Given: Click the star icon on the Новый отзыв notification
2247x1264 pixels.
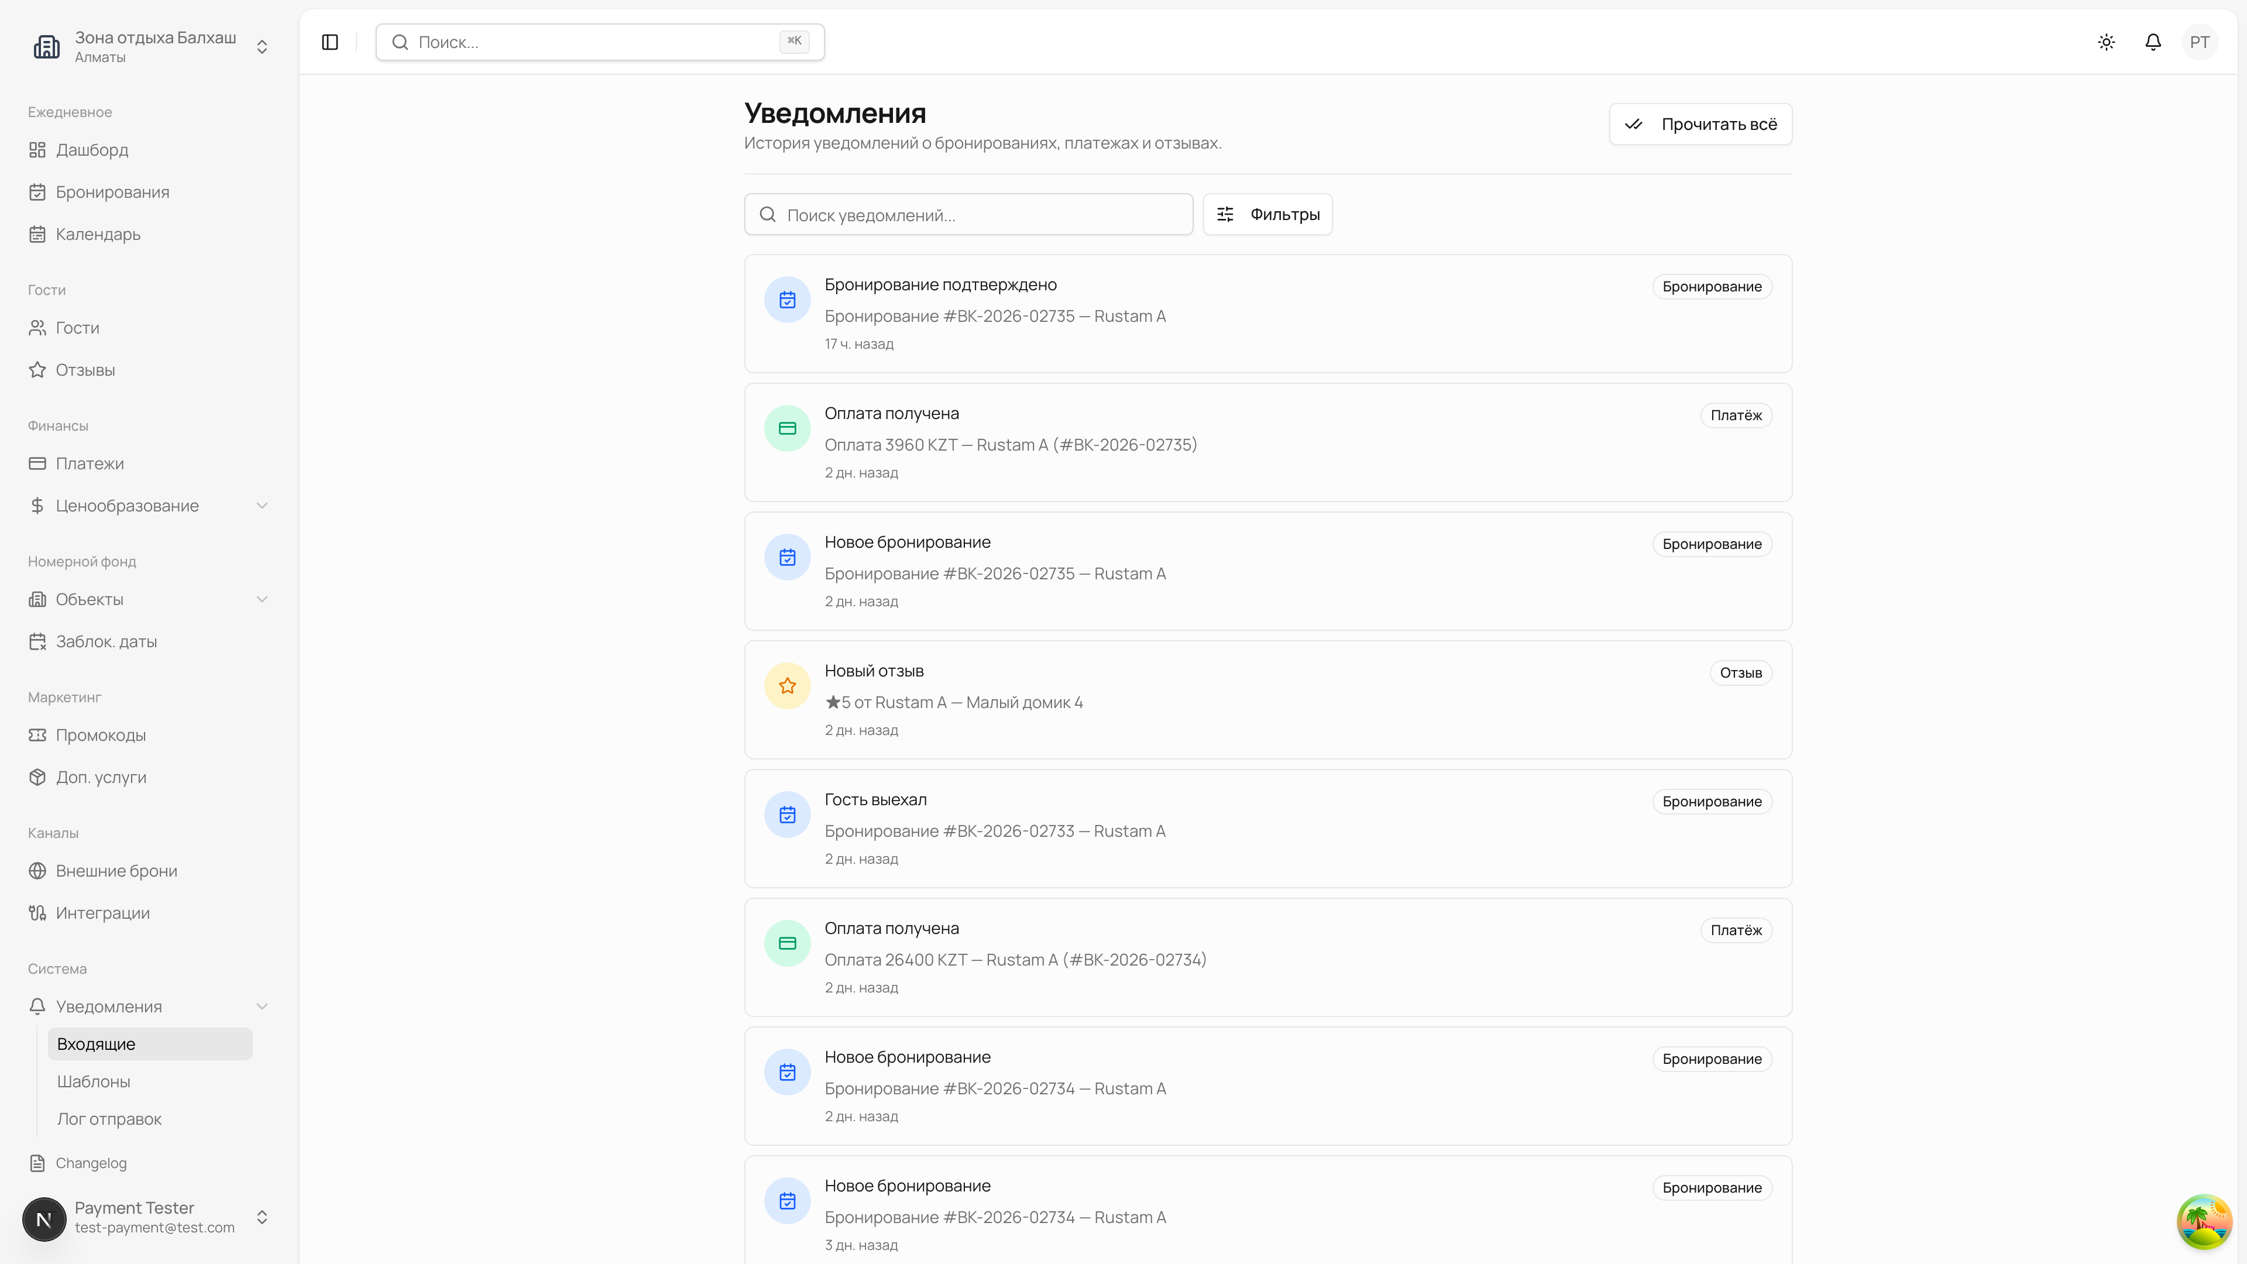Looking at the screenshot, I should tap(787, 686).
